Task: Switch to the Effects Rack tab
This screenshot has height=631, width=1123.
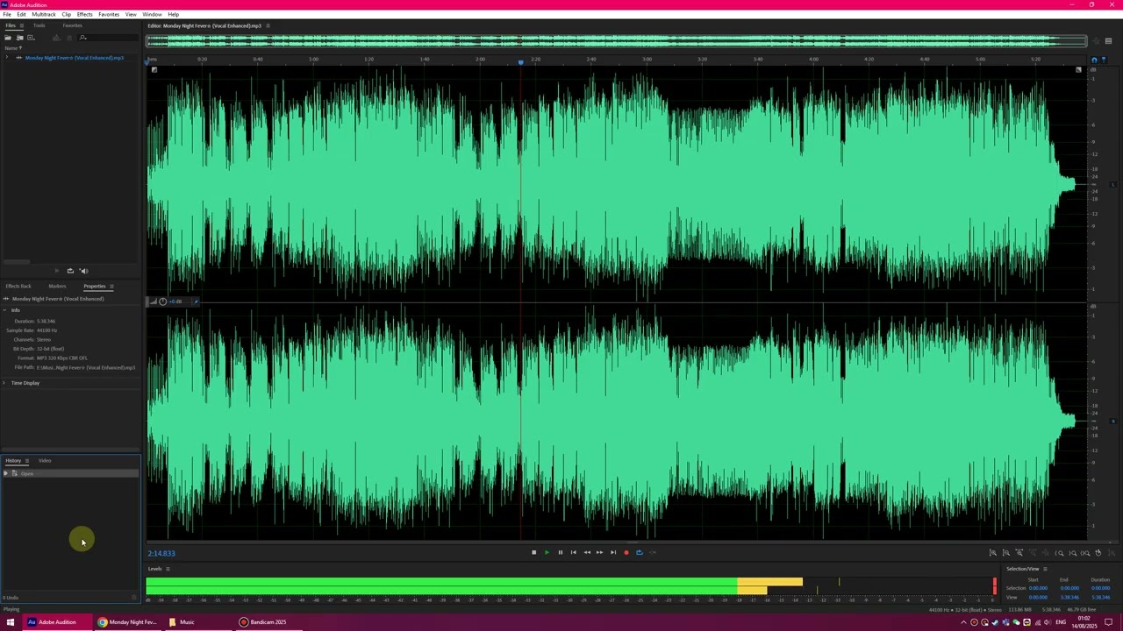Action: [x=18, y=287]
